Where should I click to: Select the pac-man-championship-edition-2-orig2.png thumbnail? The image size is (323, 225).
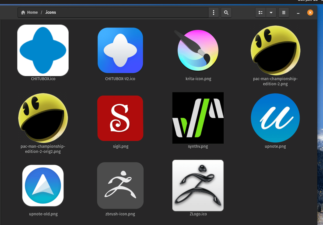coord(43,118)
